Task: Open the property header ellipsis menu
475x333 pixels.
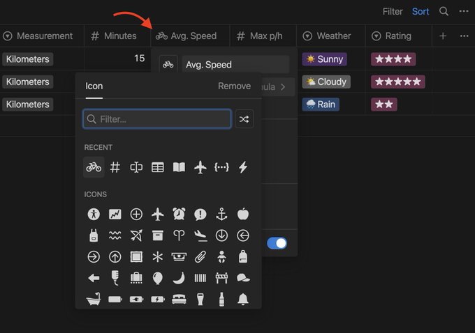Action: tap(464, 36)
